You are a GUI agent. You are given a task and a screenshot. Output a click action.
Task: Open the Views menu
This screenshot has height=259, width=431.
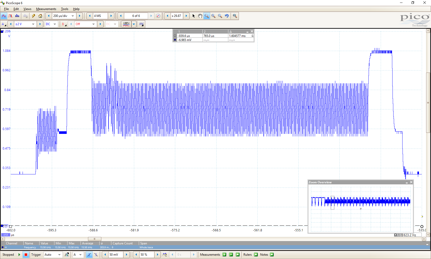coord(27,9)
